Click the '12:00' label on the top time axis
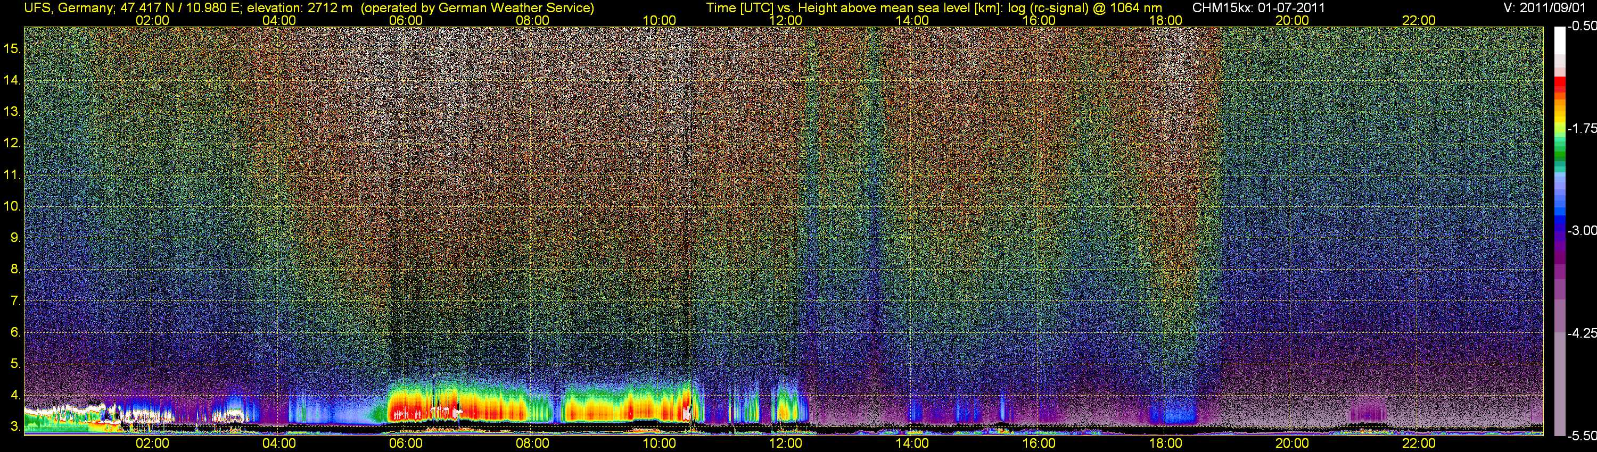The width and height of the screenshot is (1597, 452). click(x=786, y=20)
